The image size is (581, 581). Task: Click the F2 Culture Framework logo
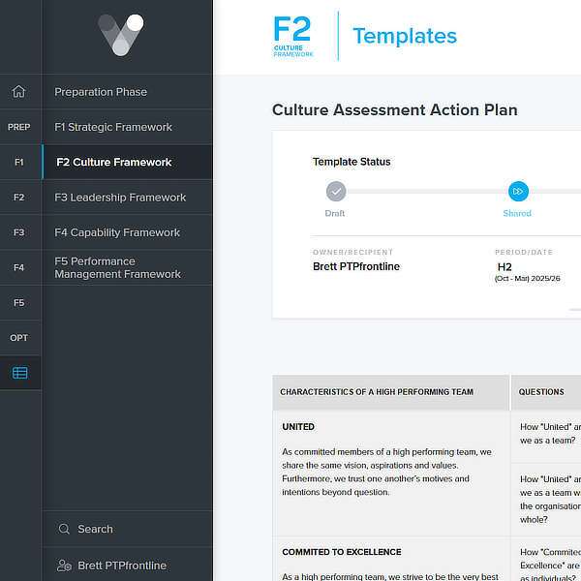tap(293, 37)
